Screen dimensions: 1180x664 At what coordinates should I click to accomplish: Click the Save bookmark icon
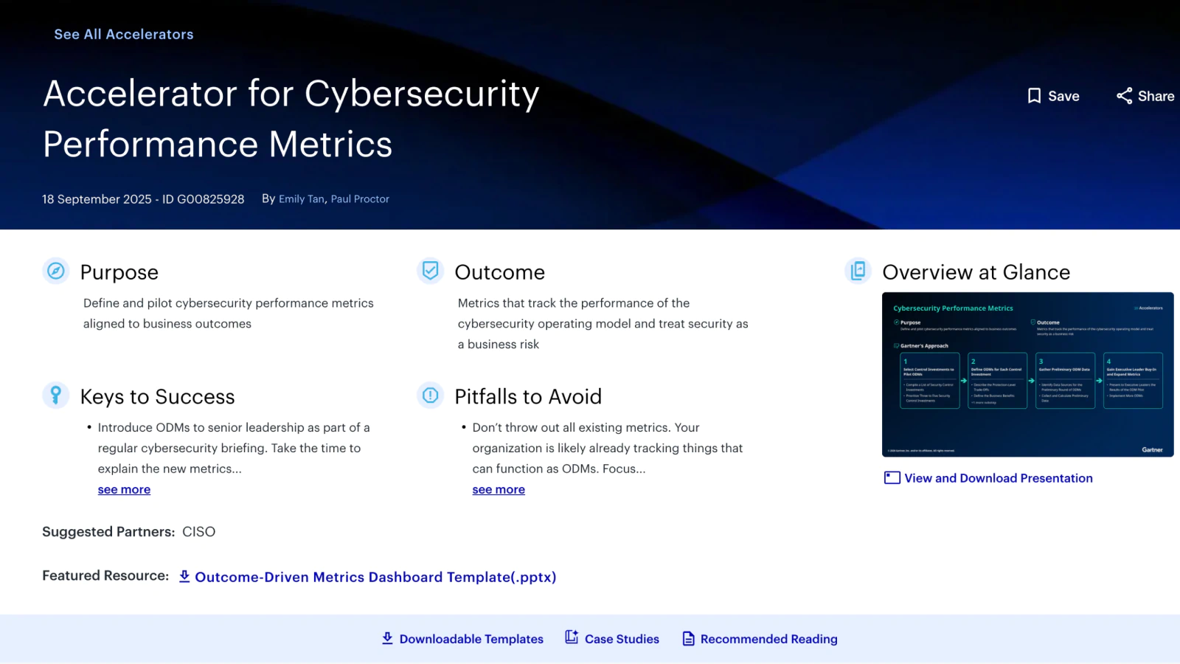[1035, 96]
